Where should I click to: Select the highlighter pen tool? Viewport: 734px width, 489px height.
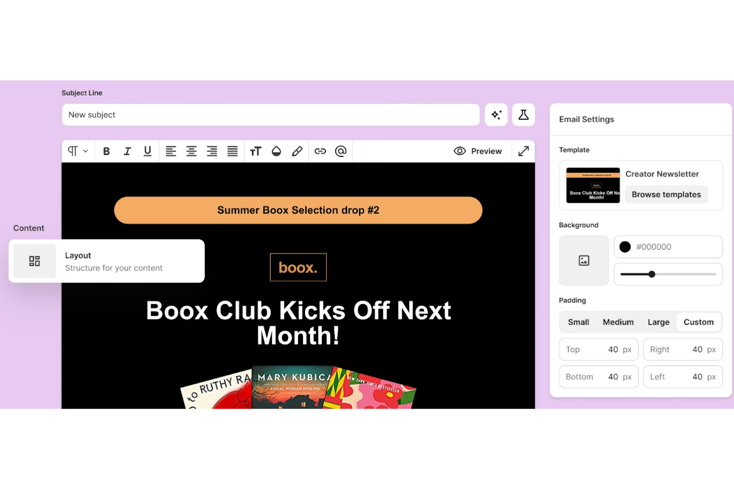point(297,151)
